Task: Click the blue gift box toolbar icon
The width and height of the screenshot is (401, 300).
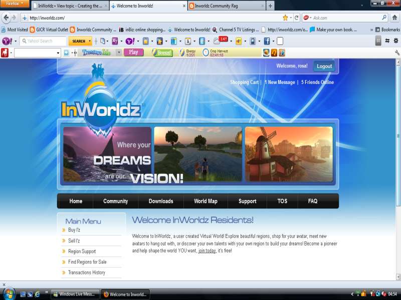Action: (173, 41)
